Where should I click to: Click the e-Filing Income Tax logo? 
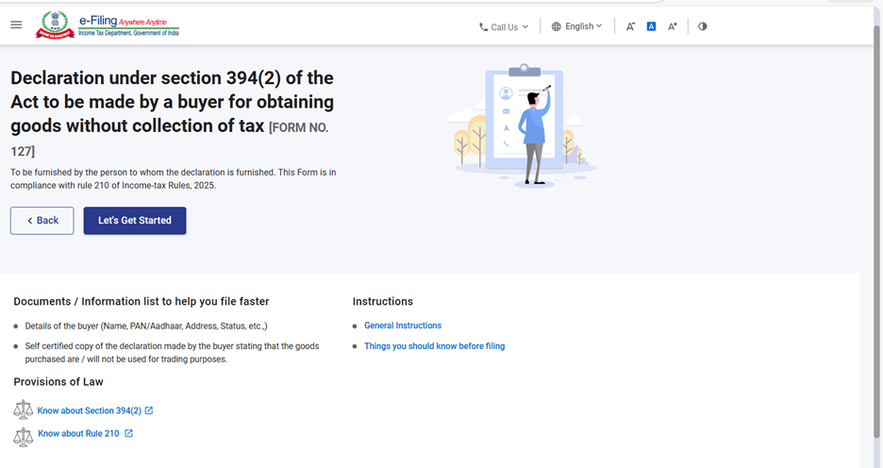(107, 25)
